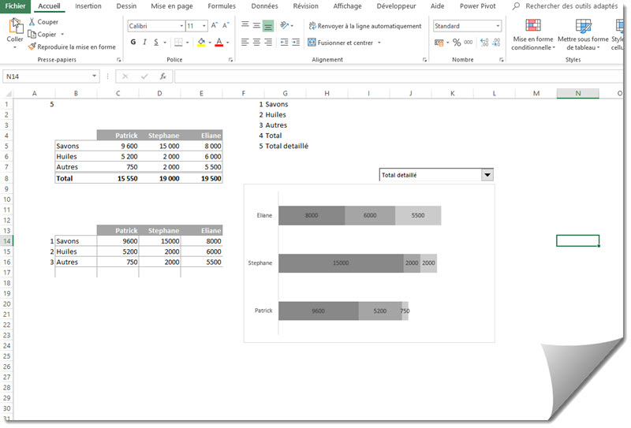Click Renvoyer à la ligne automatiquement

pos(365,26)
